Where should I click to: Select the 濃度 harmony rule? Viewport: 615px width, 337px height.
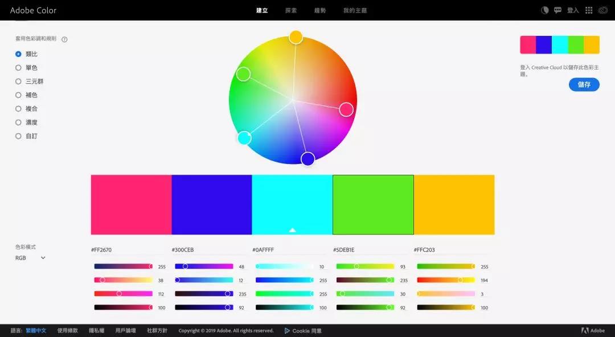point(26,122)
